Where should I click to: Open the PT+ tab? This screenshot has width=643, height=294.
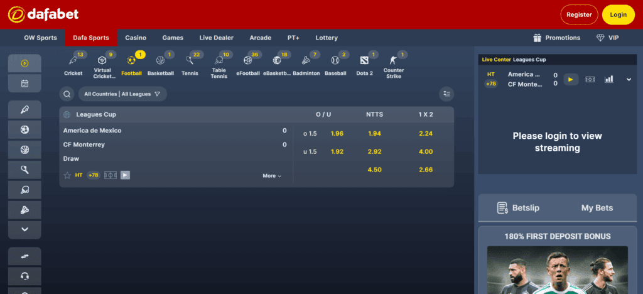pos(293,38)
